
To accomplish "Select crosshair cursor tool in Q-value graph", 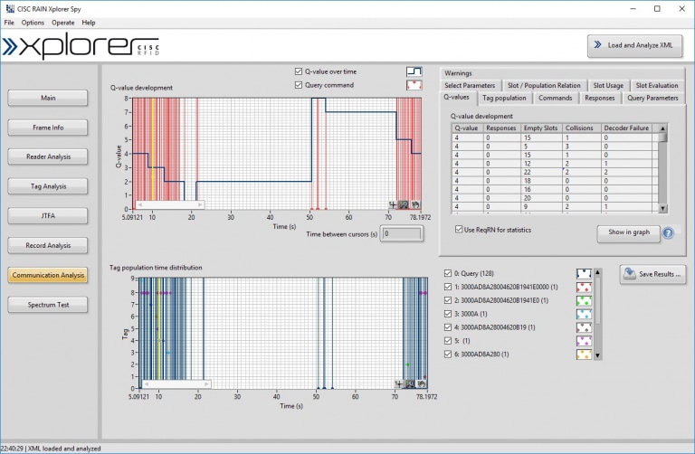I will pyautogui.click(x=393, y=204).
